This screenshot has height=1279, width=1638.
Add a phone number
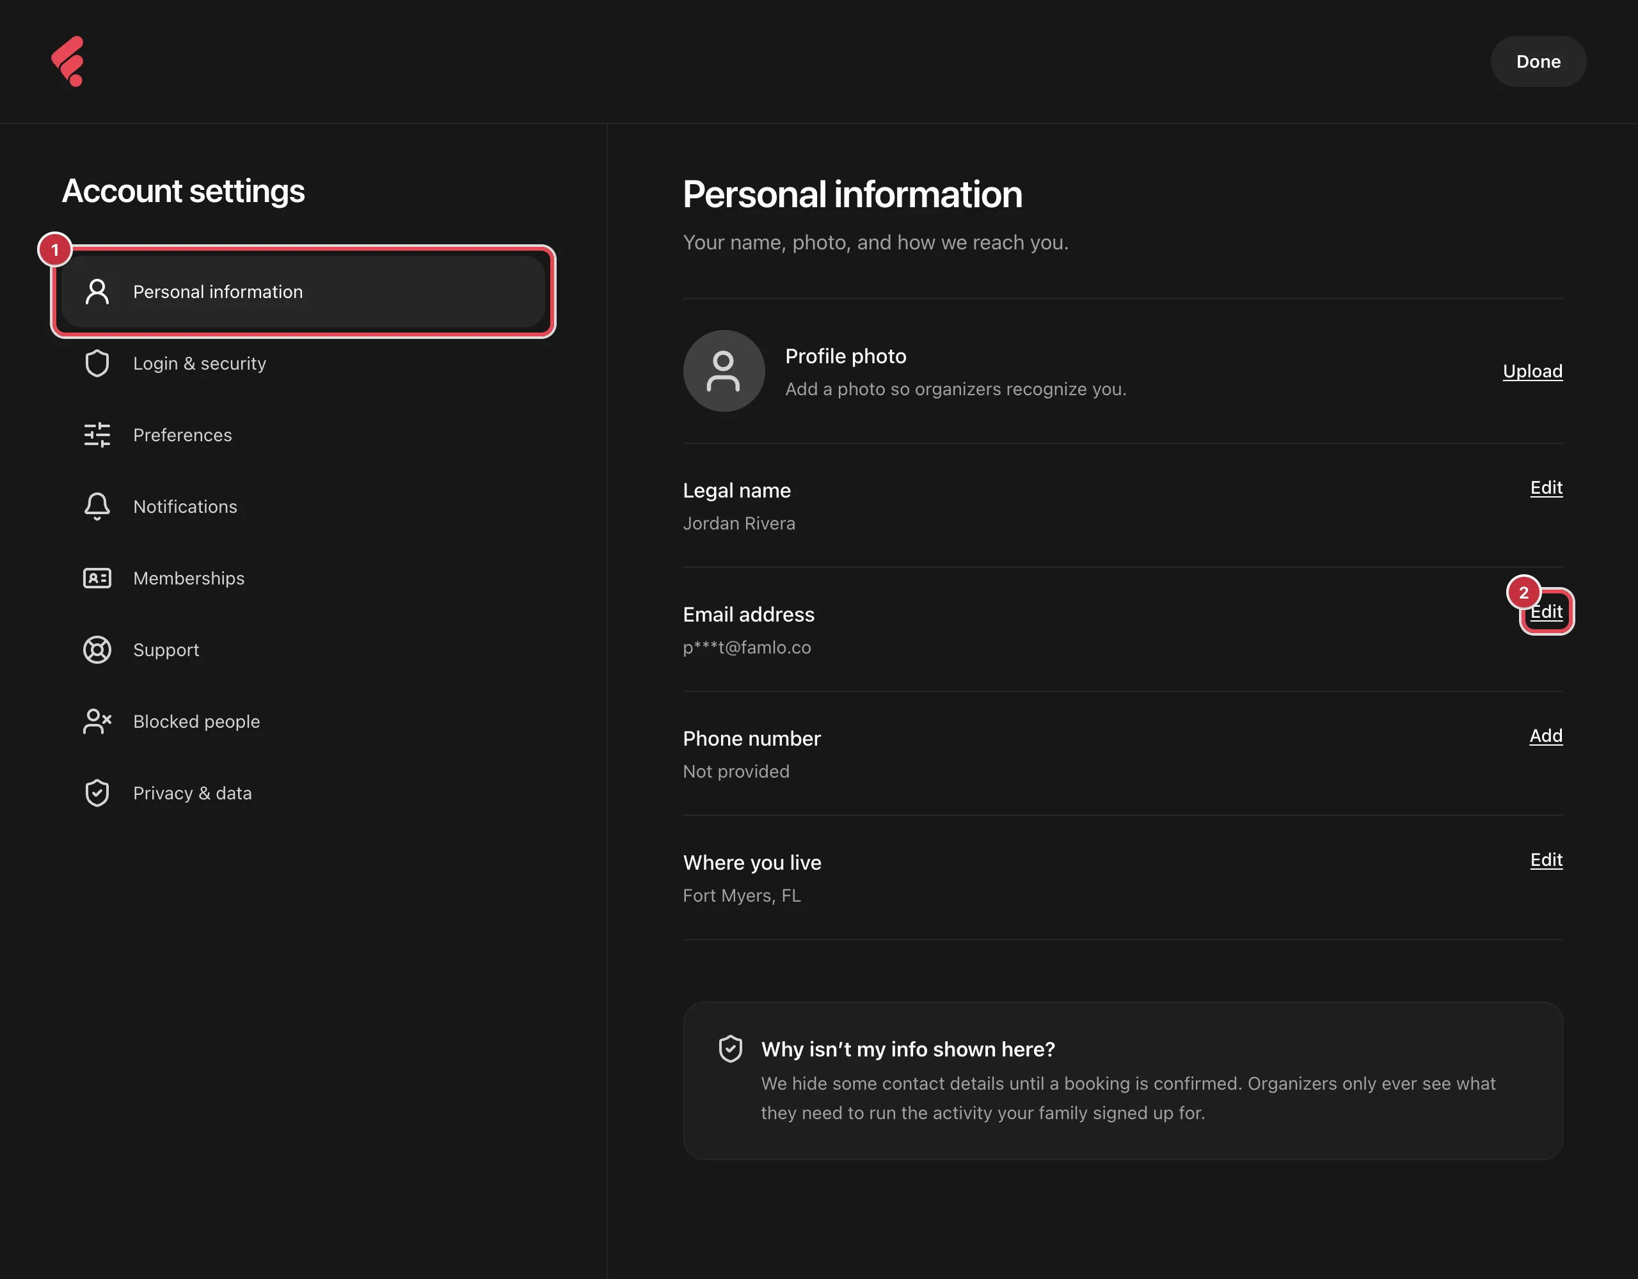1546,736
